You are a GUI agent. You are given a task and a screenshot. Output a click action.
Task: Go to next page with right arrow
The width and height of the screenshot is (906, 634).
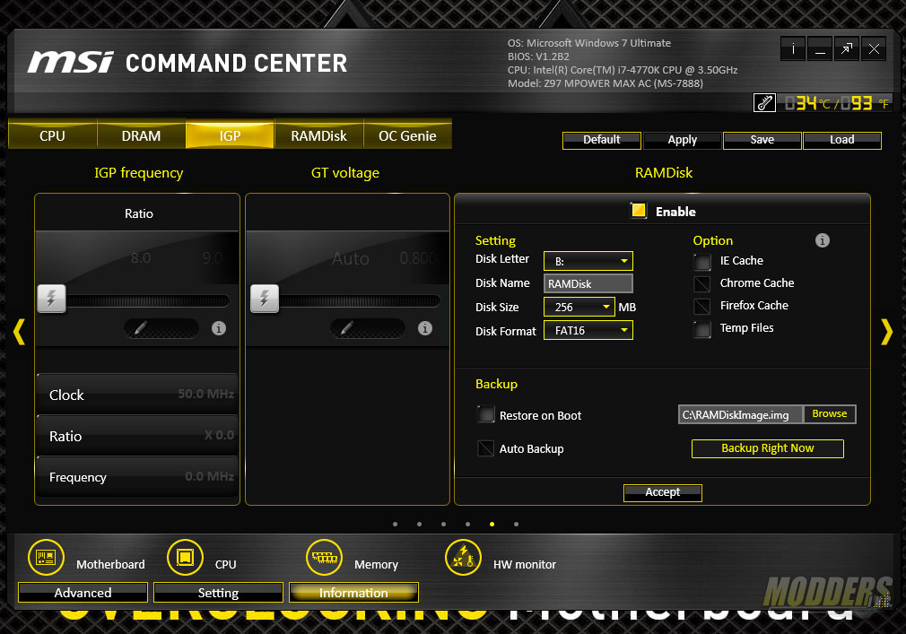coord(887,332)
